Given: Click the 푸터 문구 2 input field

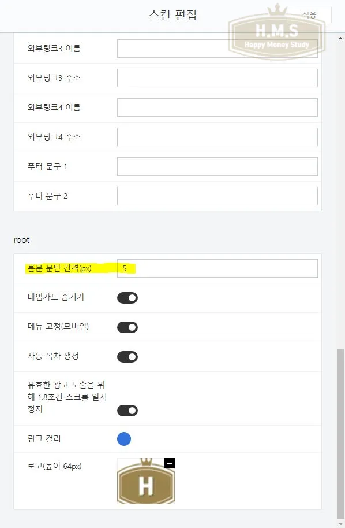Looking at the screenshot, I should [x=217, y=195].
